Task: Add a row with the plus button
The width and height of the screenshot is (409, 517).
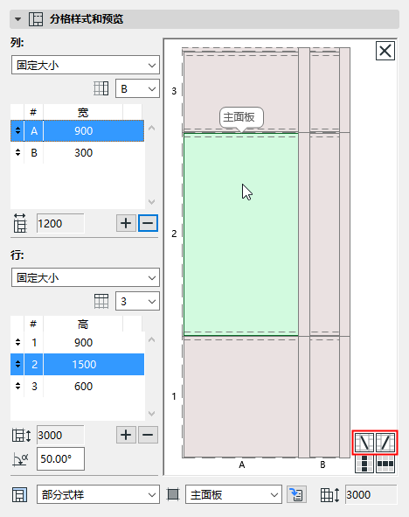Action: (126, 435)
